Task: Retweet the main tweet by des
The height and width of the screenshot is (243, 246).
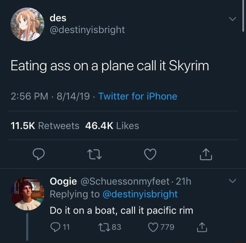Action: (x=95, y=154)
